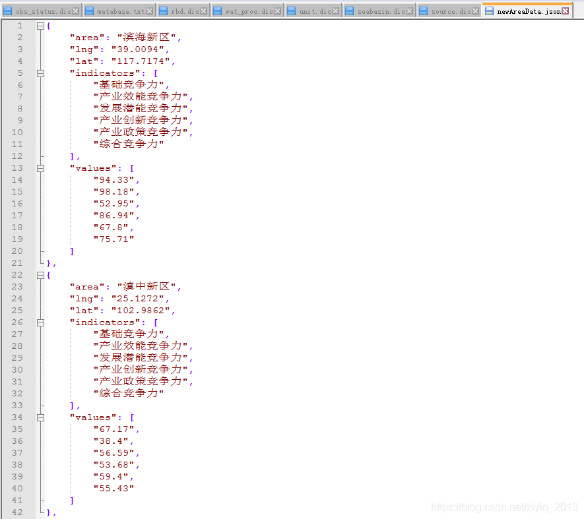584x519 pixels.
Task: Click line number 42 in the margin
Action: pyautogui.click(x=17, y=512)
